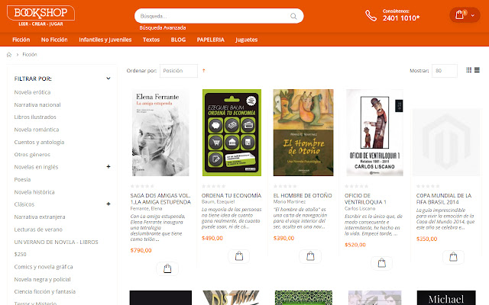
Task: Filter by Poesía
Action: 22,180
